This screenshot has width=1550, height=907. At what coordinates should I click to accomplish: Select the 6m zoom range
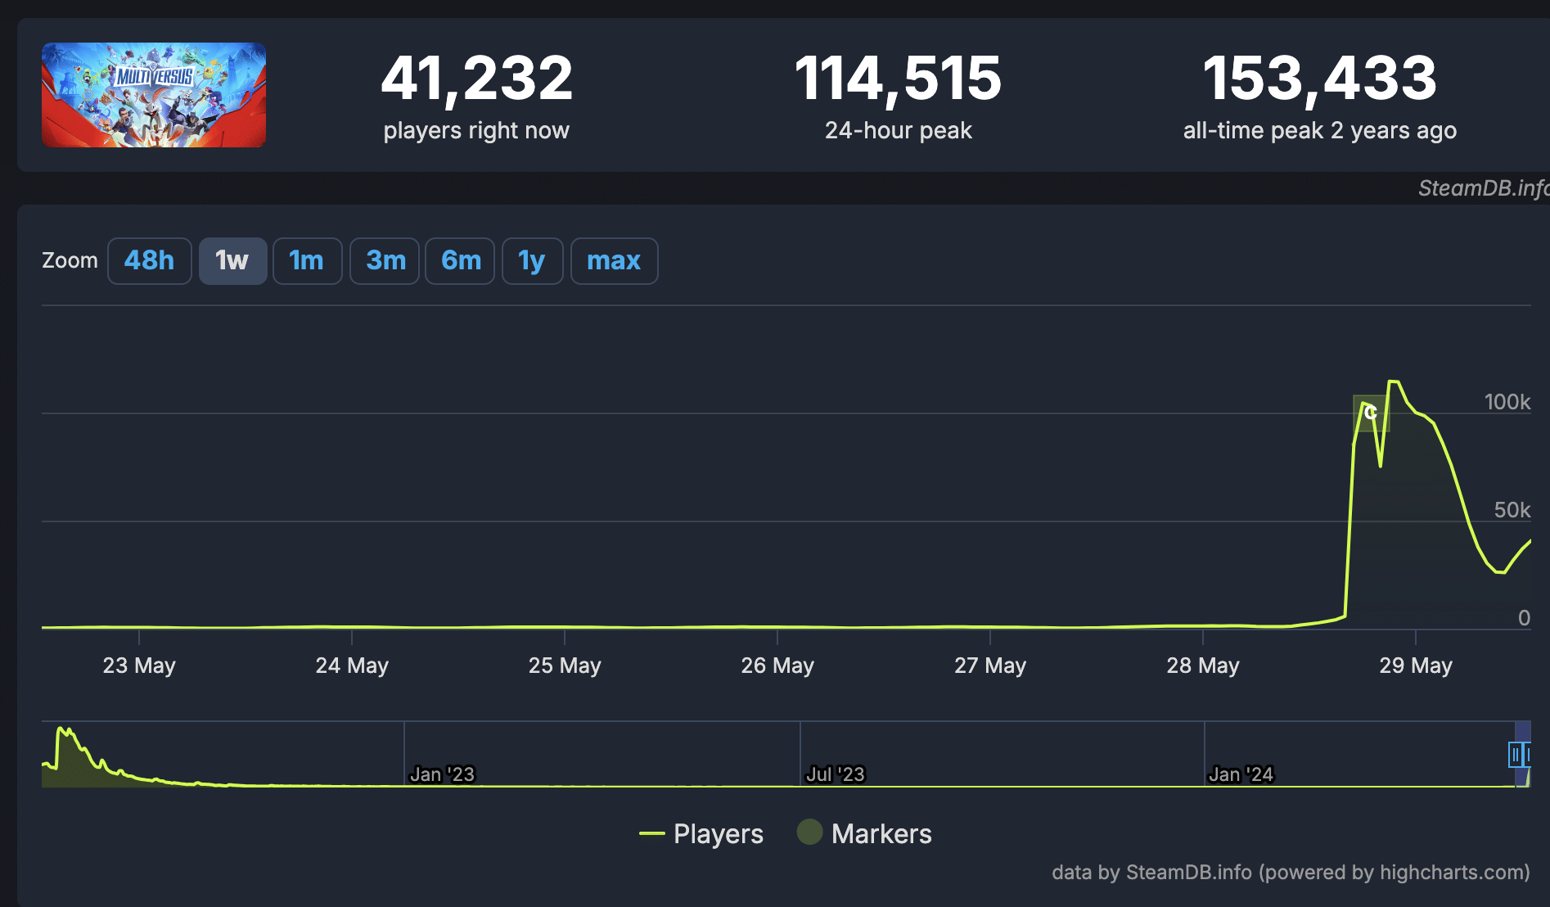(x=459, y=260)
